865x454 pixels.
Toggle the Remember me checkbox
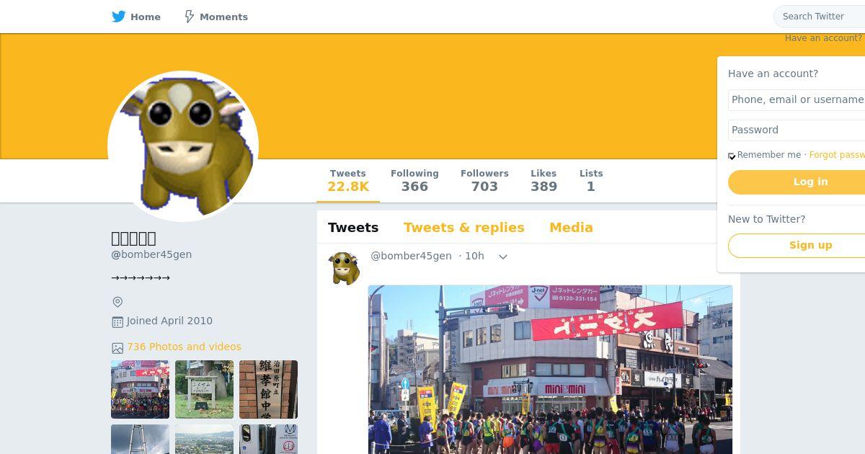point(732,156)
